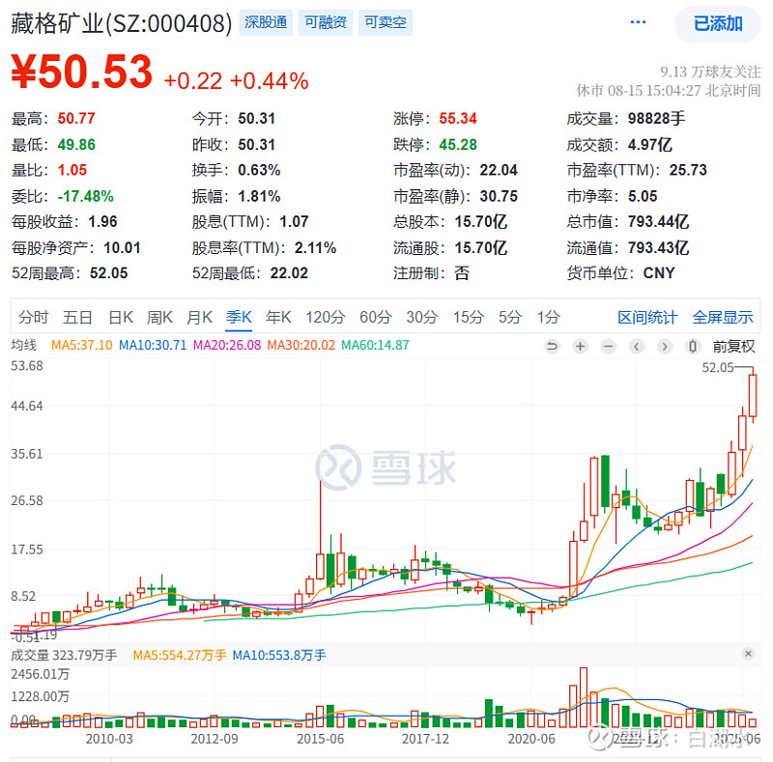
Task: Switch to 日K chart tab
Action: click(121, 317)
